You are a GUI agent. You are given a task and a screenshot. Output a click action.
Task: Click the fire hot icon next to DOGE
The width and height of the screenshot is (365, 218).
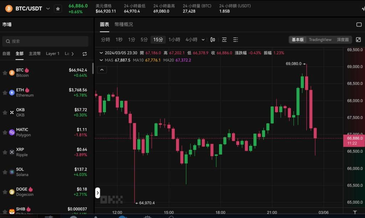tap(31, 189)
